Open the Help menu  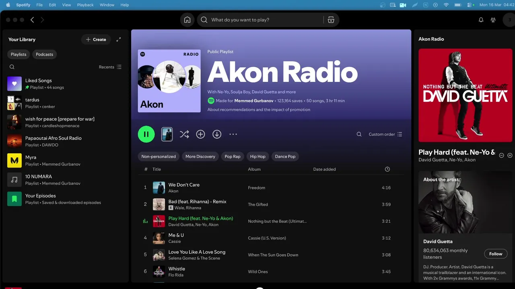[125, 5]
